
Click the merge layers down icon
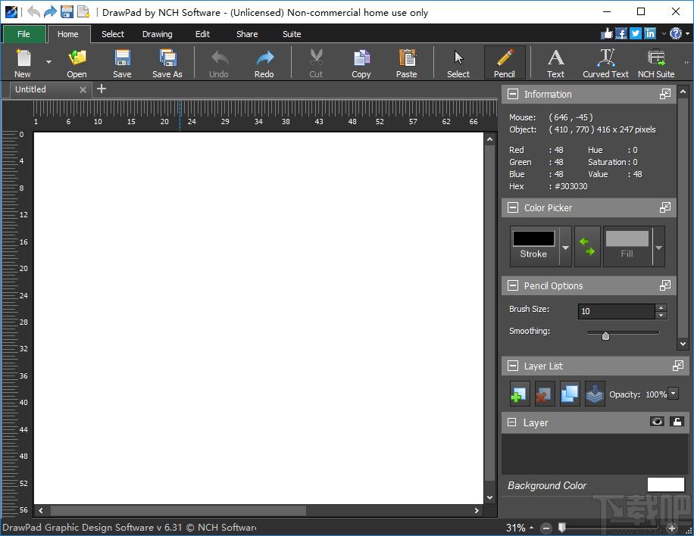click(x=595, y=394)
